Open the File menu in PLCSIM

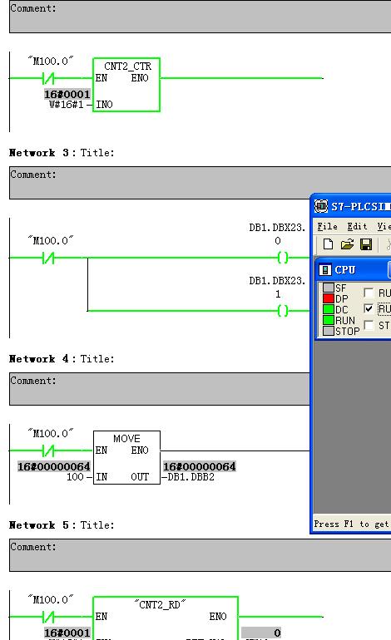click(x=327, y=226)
